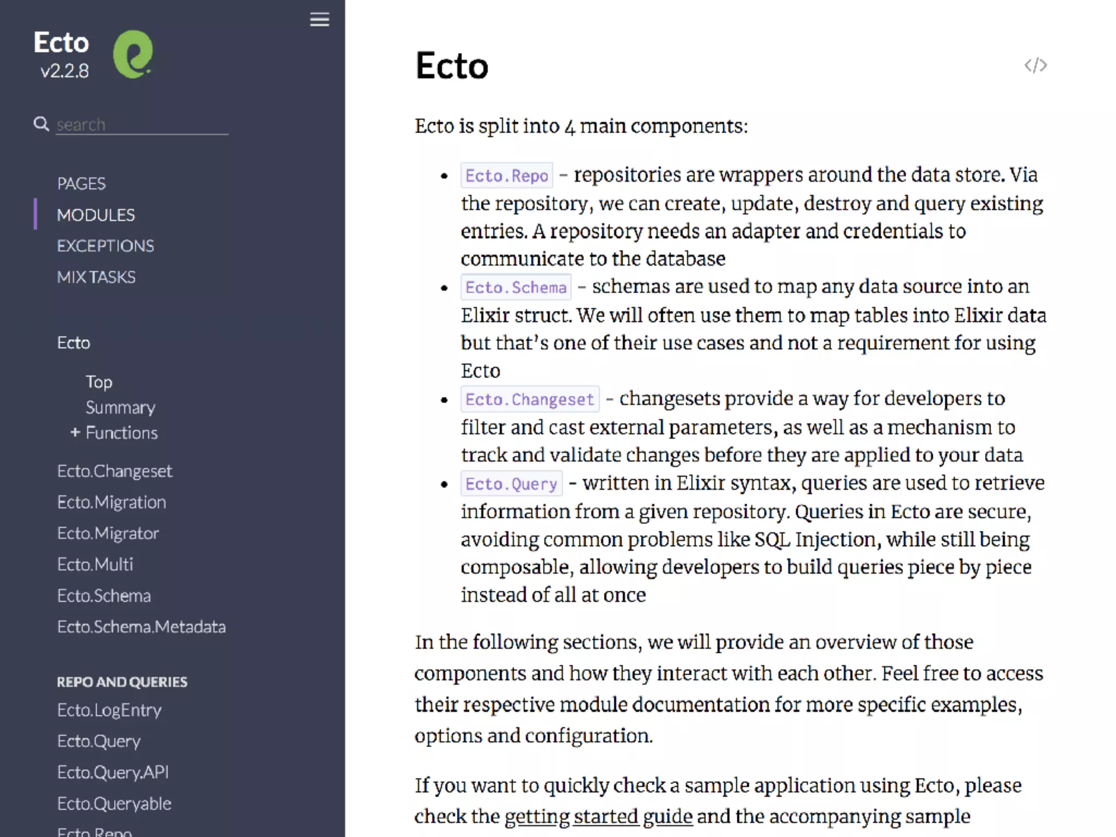
Task: Open Ecto.Changeset in sidebar list
Action: (x=114, y=471)
